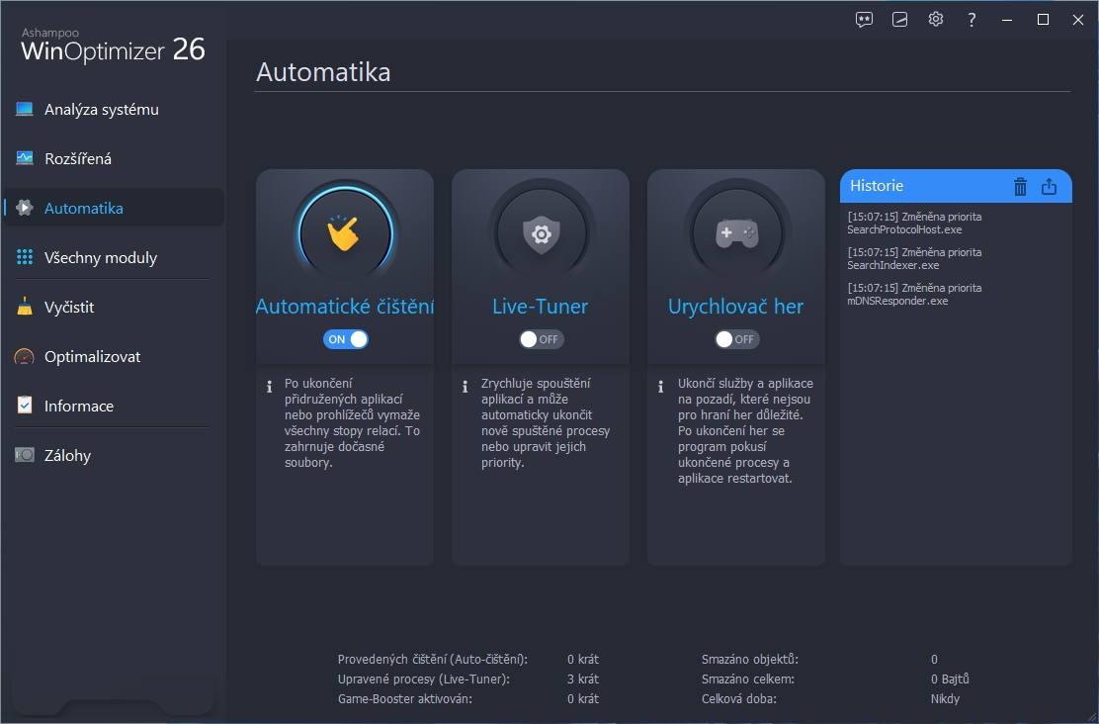Click the Automatické čištění title link
Screen dimensions: 1099x724
(345, 307)
